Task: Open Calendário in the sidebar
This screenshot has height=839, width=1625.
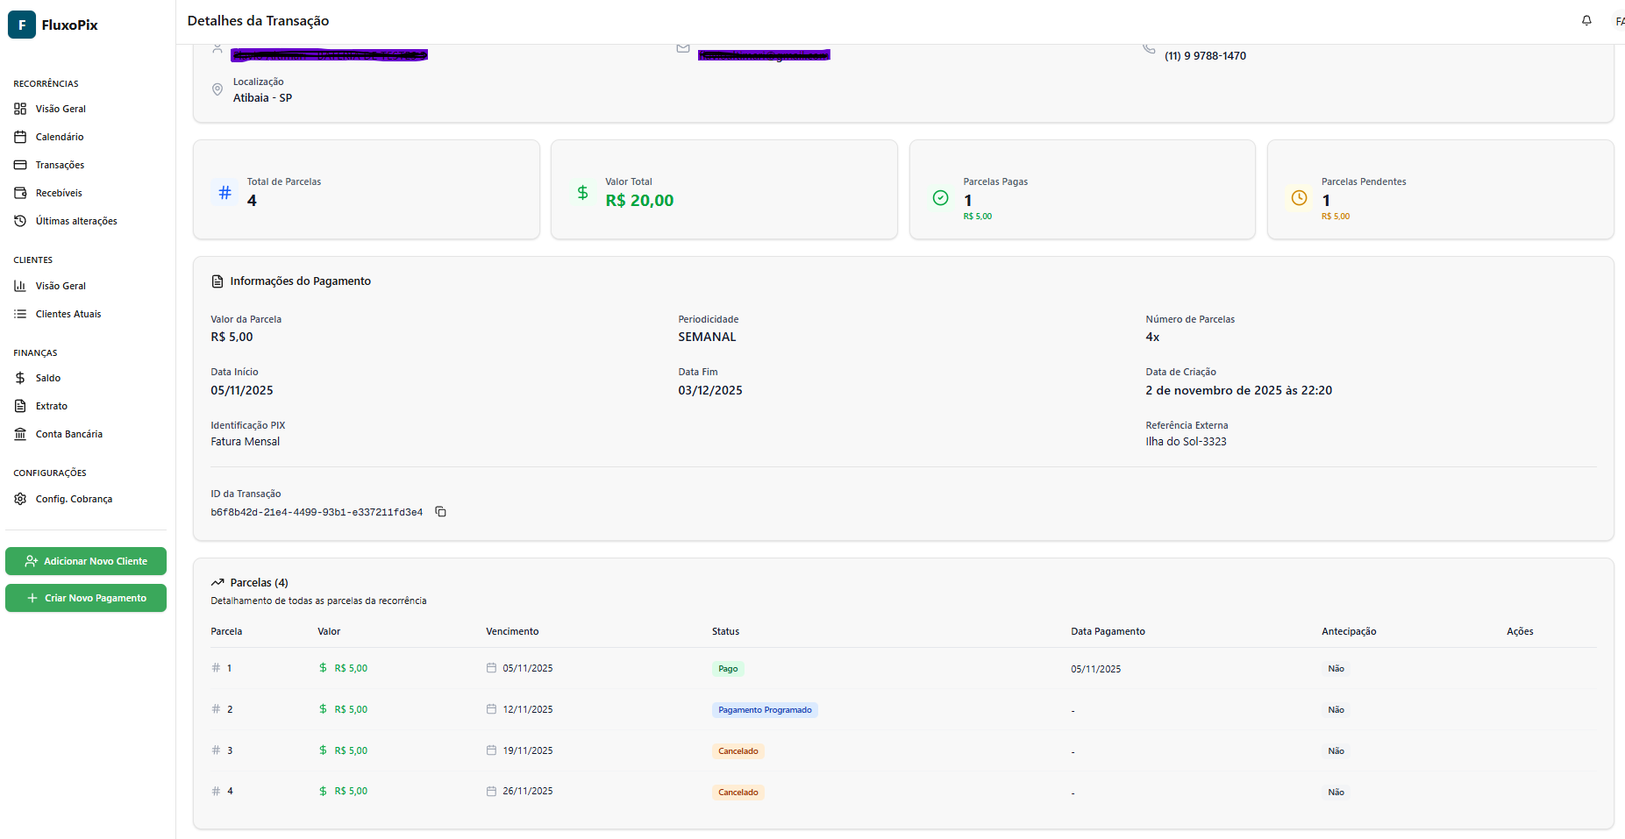Action: coord(60,137)
